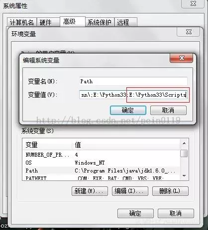The width and height of the screenshot is (208, 230).
Task: Switch to the 硬件 tab
Action: [48, 22]
